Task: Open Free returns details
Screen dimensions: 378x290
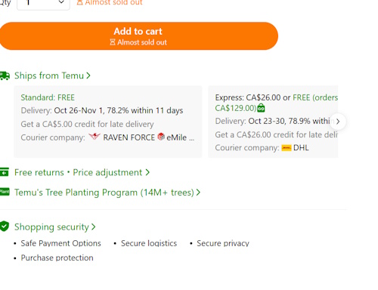Action: coord(39,172)
